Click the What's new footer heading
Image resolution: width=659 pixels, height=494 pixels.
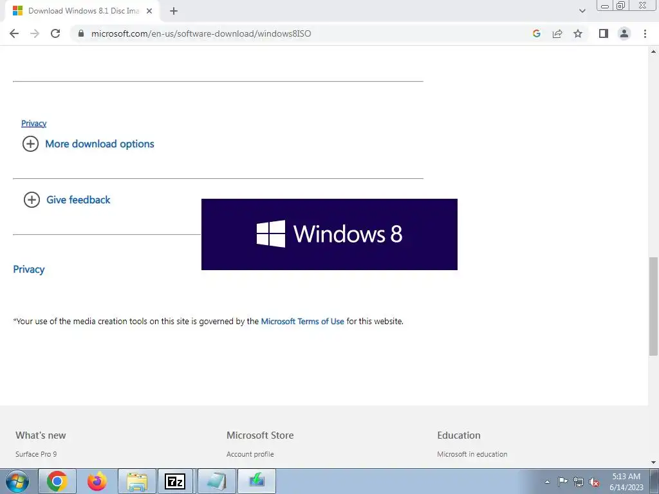click(x=41, y=435)
